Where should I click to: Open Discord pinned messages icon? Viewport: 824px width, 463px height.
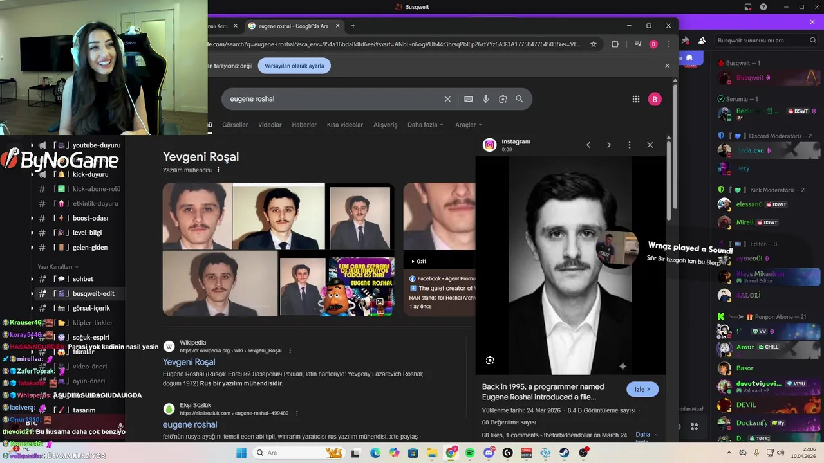(x=685, y=41)
